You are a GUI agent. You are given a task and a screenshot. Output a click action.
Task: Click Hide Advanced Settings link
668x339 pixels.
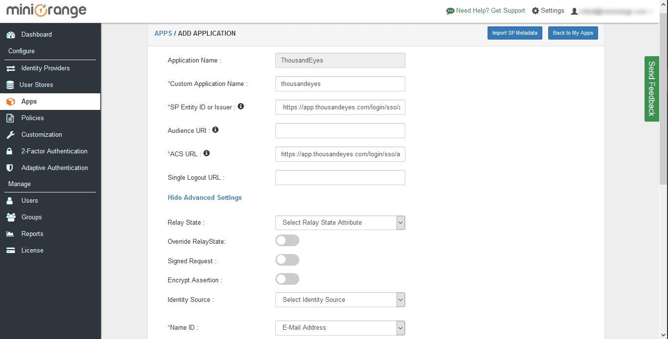tap(205, 198)
